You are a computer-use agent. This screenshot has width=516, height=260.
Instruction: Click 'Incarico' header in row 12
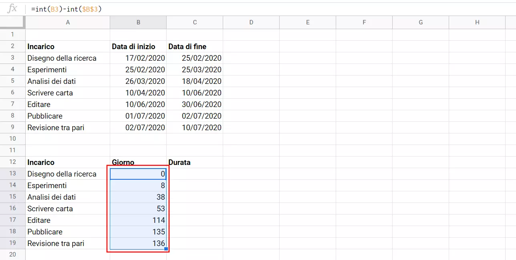(x=68, y=162)
